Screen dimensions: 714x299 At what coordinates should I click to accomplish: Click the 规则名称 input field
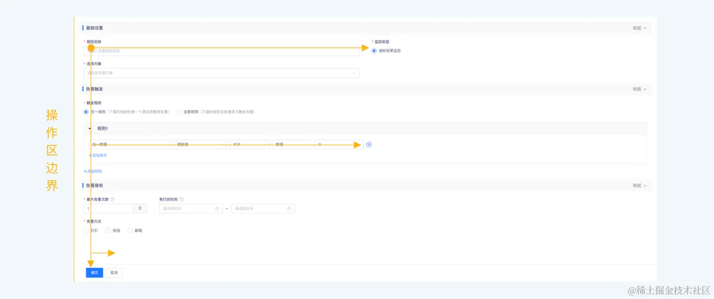pos(222,51)
